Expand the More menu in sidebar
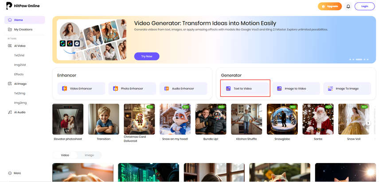379x182 pixels. [15, 173]
